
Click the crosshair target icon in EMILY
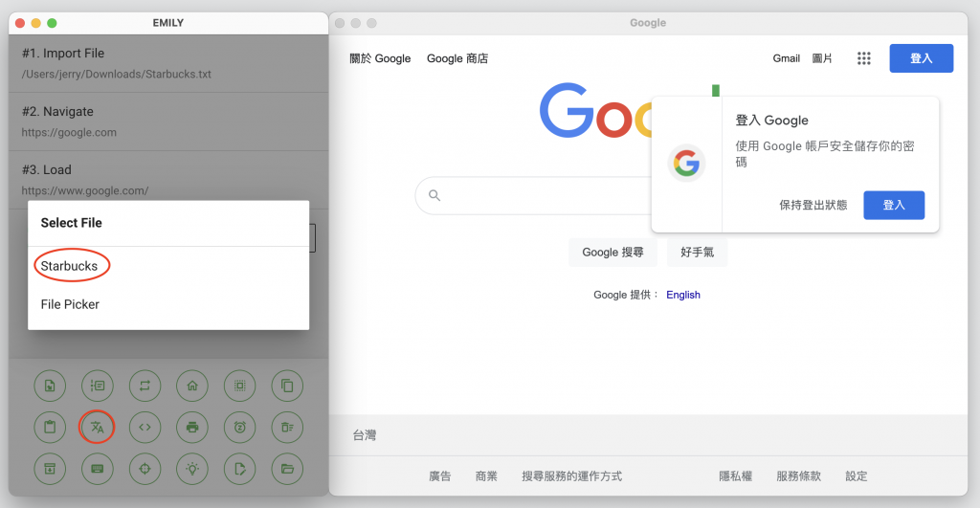[x=145, y=469]
